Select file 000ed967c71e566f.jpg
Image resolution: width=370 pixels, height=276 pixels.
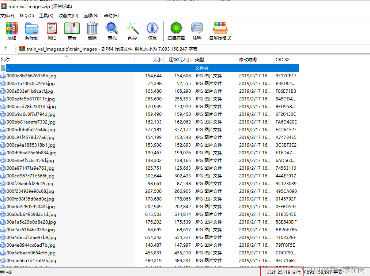[x=30, y=176]
